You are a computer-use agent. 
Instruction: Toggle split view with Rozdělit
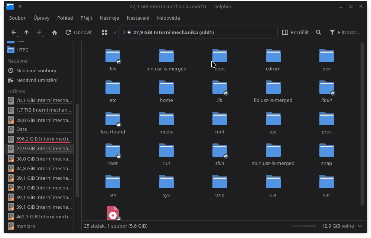click(296, 32)
